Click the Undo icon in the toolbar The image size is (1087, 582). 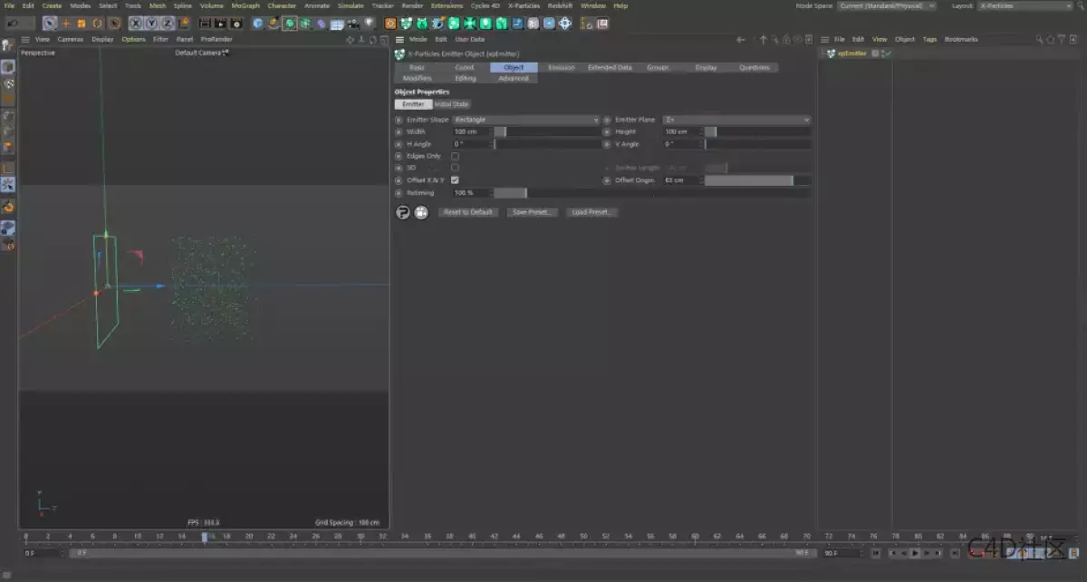point(13,24)
